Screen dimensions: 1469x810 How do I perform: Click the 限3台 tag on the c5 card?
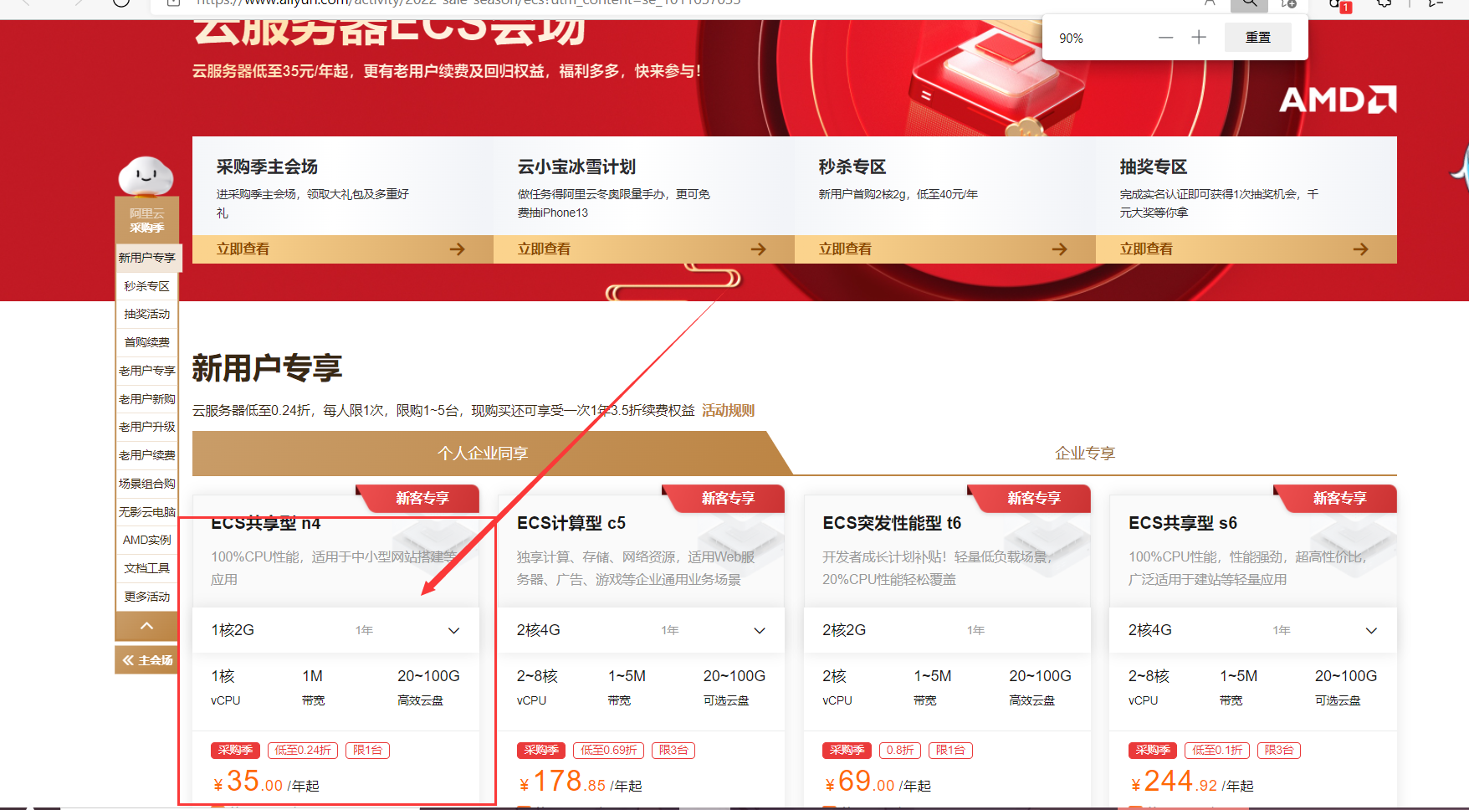tap(673, 751)
